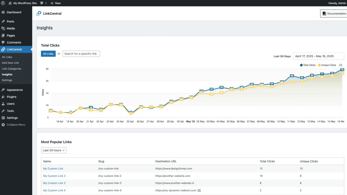Image resolution: width=347 pixels, height=195 pixels.
Task: Select the All Links filter button
Action: pos(48,54)
